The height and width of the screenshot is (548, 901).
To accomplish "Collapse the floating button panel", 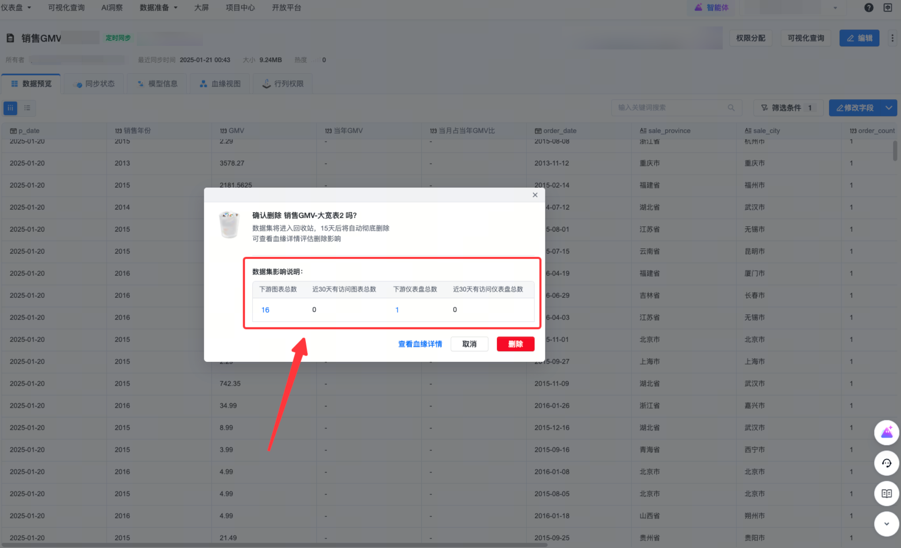I will point(886,524).
